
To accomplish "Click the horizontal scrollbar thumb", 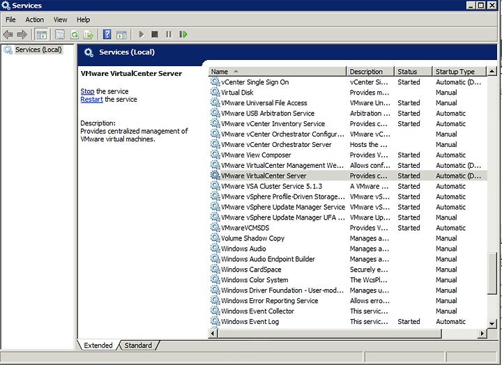I will point(329,334).
